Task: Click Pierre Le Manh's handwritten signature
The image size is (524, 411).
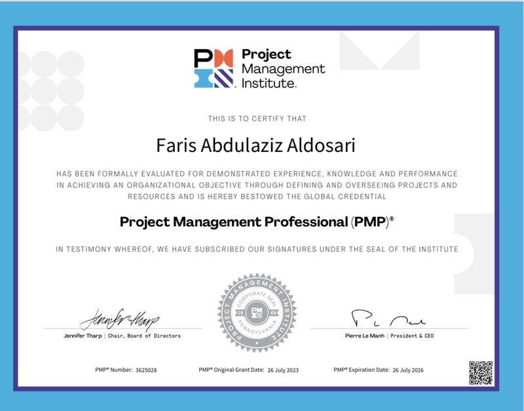Action: point(388,319)
